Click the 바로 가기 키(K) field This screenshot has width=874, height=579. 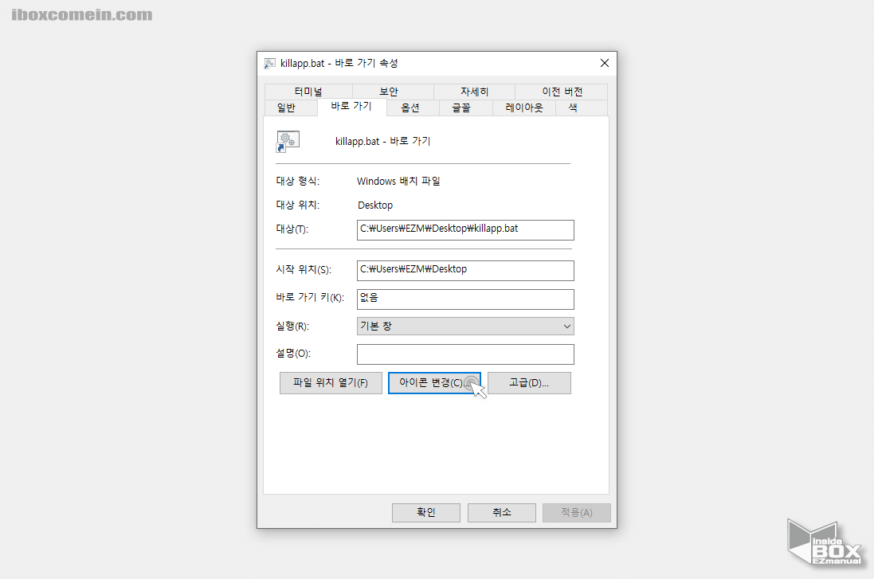coord(465,299)
